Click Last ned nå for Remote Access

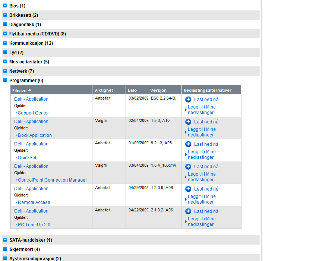click(206, 189)
